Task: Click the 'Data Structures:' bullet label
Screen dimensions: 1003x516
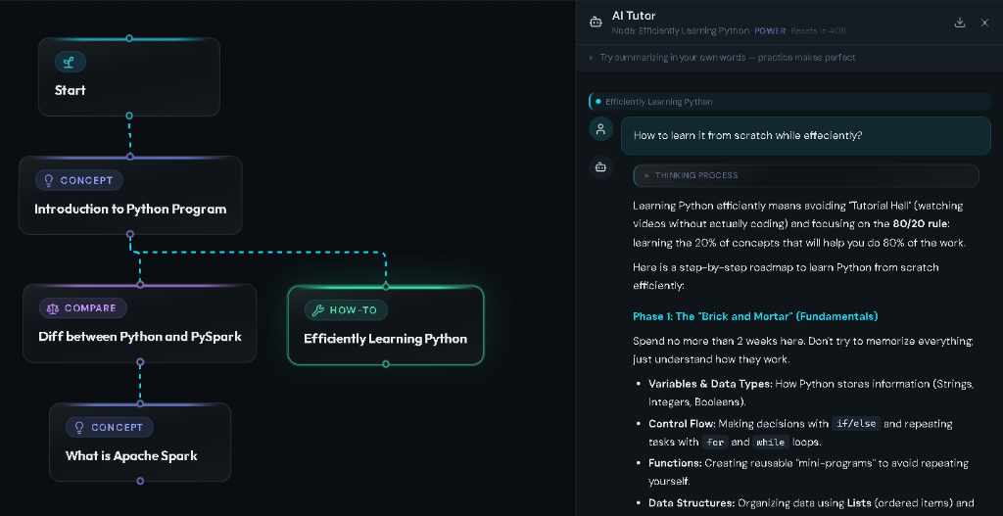Action: point(693,502)
